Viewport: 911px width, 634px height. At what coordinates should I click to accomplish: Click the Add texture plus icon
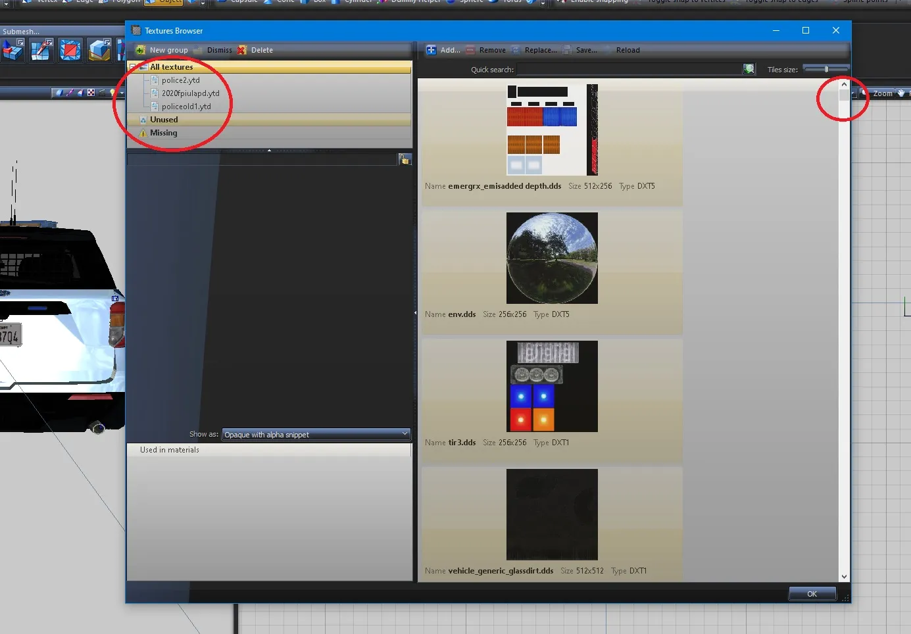coord(431,50)
